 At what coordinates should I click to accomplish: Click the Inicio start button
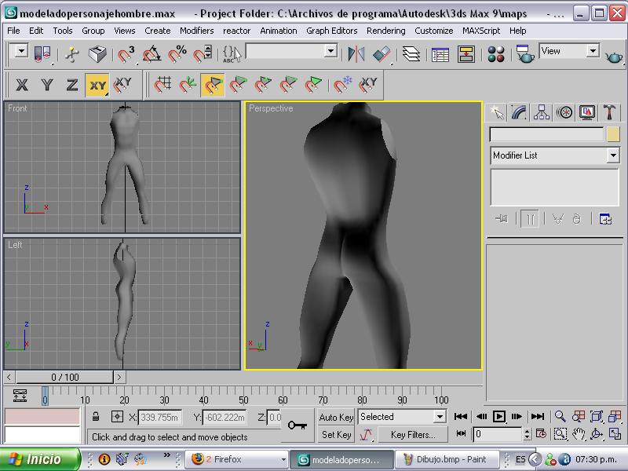tap(39, 459)
